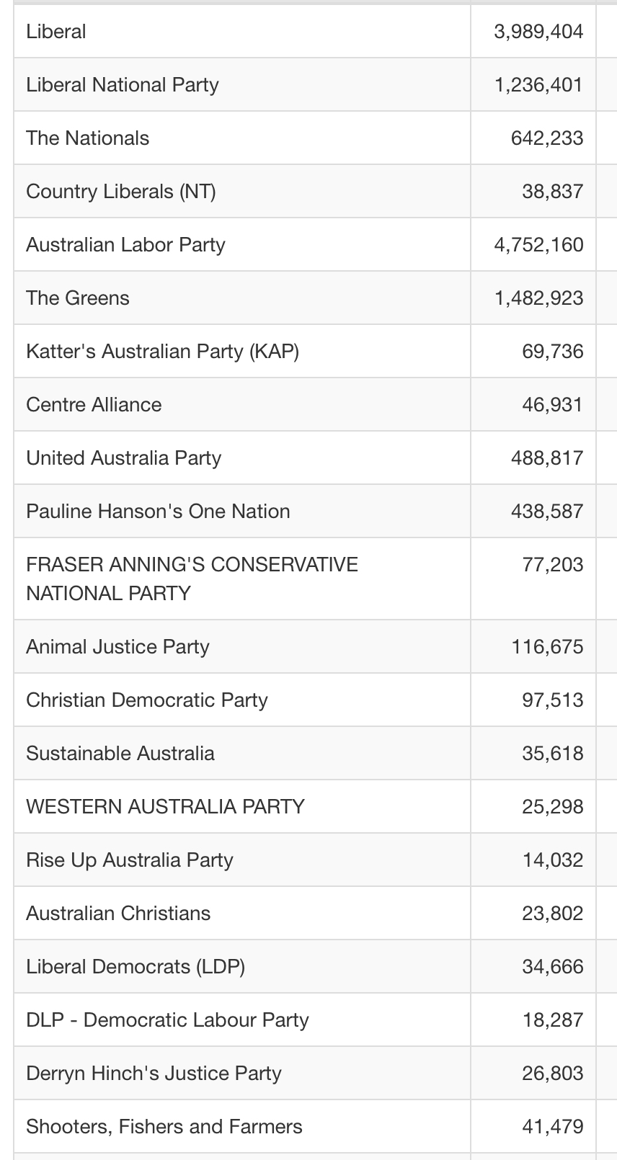Click the Country Liberals (NT) entry
This screenshot has width=617, height=1160.
point(121,192)
